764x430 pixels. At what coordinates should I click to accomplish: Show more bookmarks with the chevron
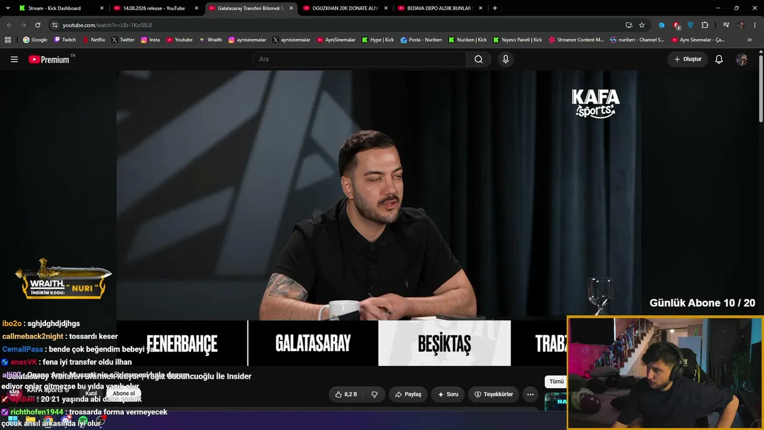click(750, 40)
